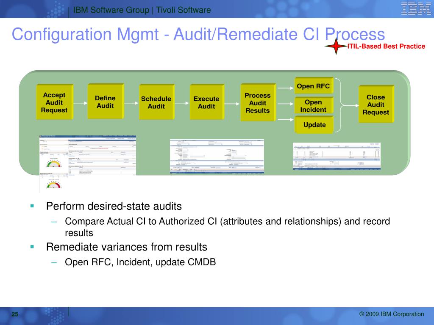The image size is (434, 325).
Task: Click the Close Audit Request box
Action: click(x=376, y=105)
